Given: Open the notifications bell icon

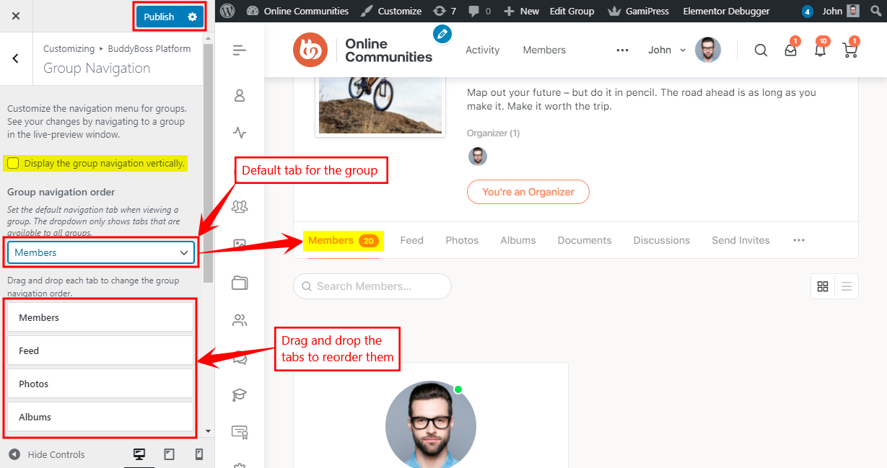Looking at the screenshot, I should point(820,50).
